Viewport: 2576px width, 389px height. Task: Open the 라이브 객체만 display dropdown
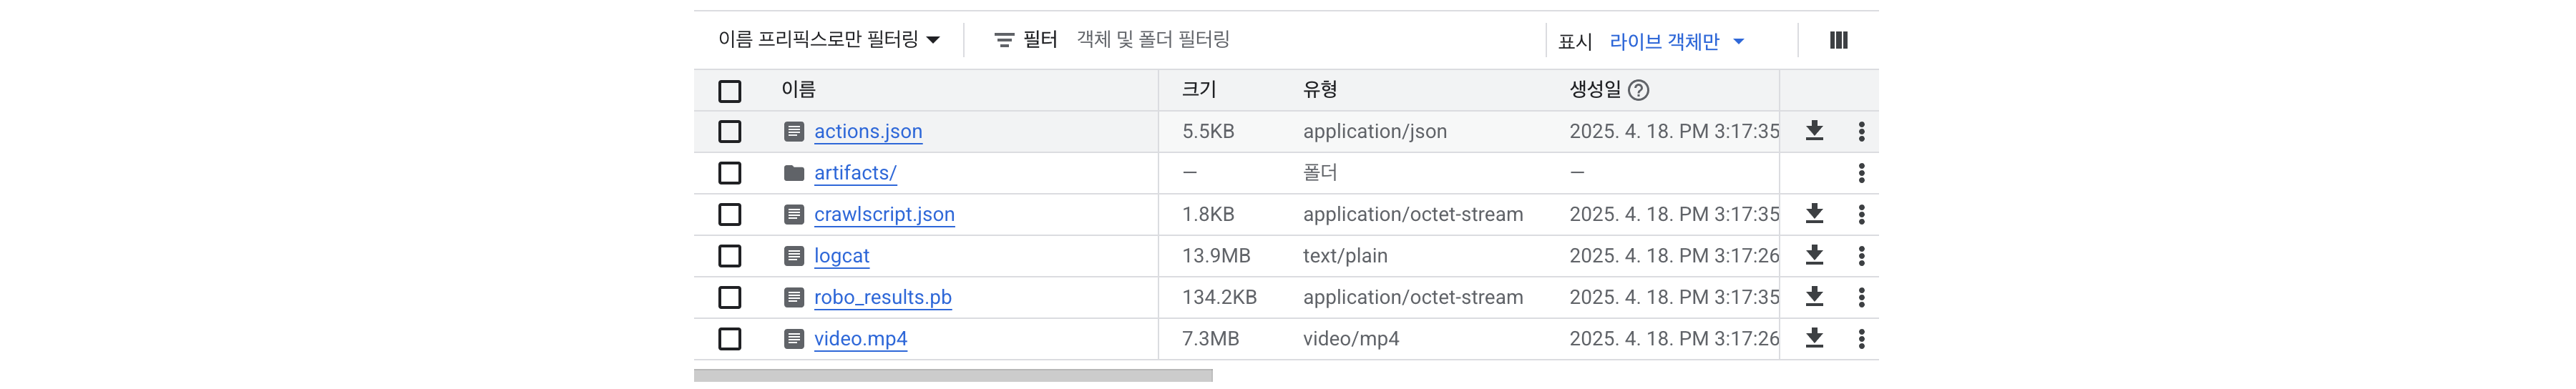point(1676,41)
